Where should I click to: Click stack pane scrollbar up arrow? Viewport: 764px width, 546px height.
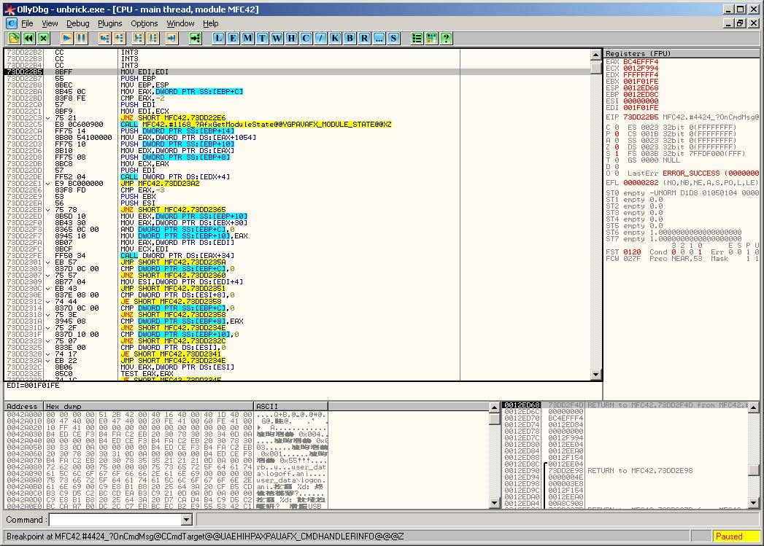753,407
